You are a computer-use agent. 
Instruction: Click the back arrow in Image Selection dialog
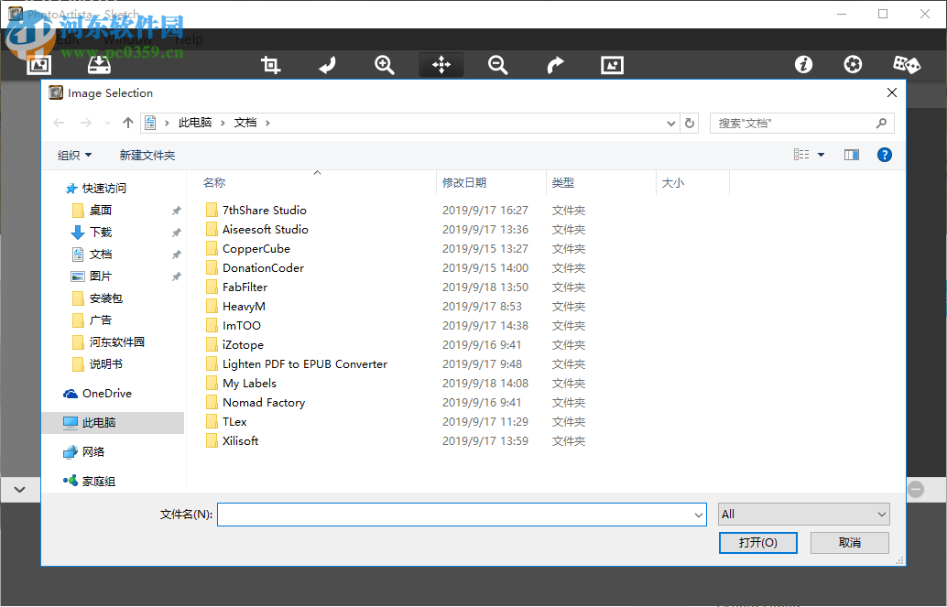60,124
